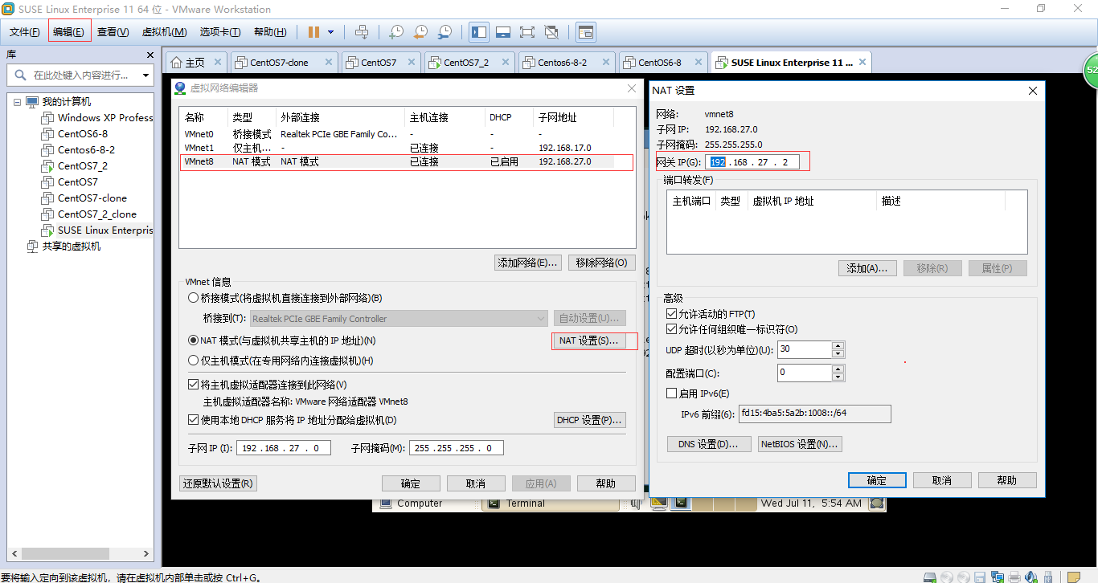Open the 编辑(E) menu
The height and width of the screenshot is (583, 1098).
[x=69, y=32]
